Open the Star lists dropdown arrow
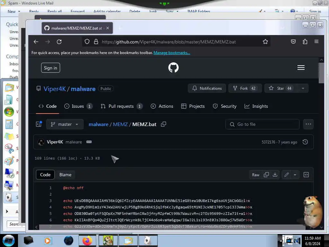The width and height of the screenshot is (329, 247). pyautogui.click(x=303, y=88)
